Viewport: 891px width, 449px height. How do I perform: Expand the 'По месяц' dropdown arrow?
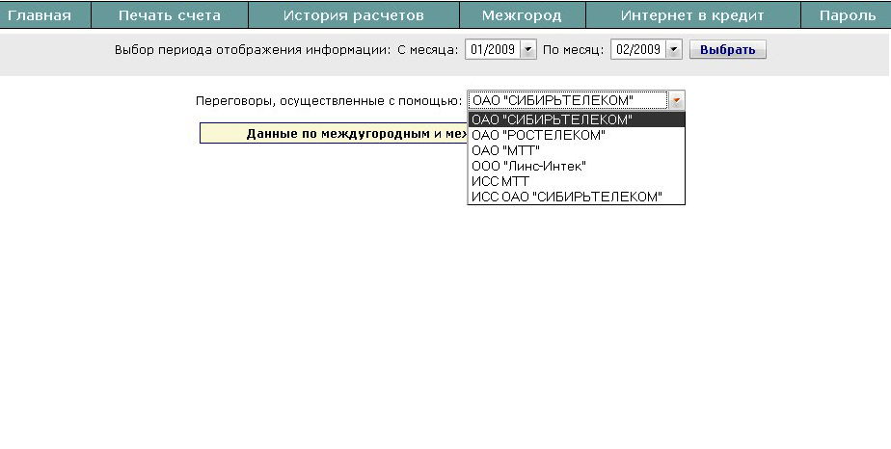click(x=673, y=50)
